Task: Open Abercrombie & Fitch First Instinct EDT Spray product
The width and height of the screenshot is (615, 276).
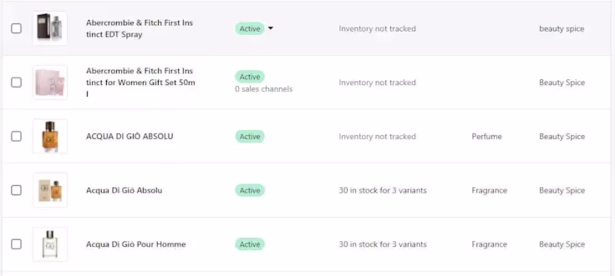Action: click(x=139, y=28)
